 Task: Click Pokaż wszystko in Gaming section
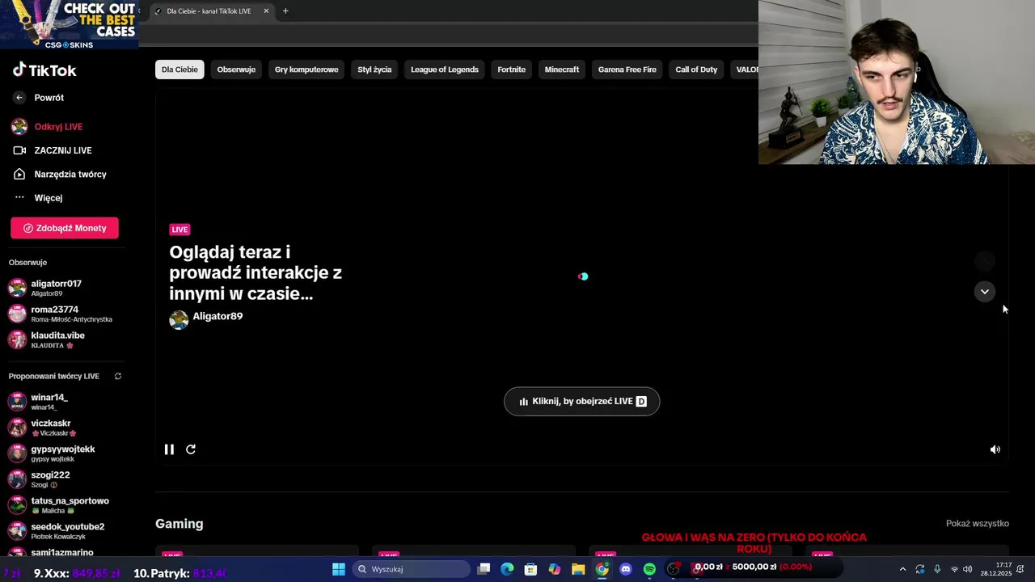[977, 524]
